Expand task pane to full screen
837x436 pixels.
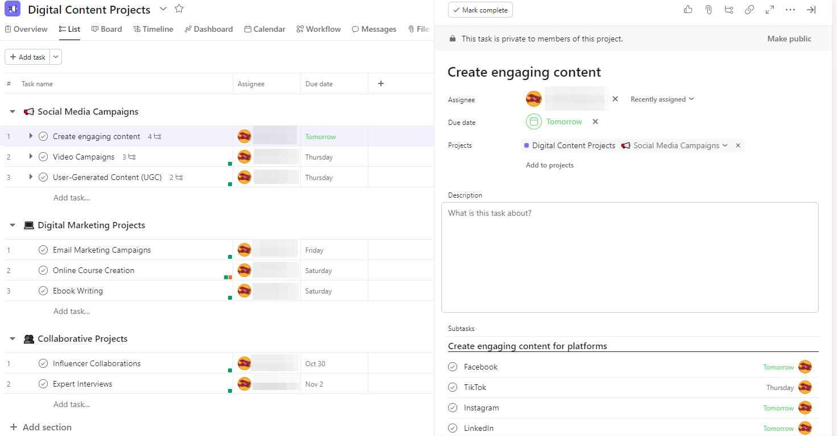pos(770,10)
